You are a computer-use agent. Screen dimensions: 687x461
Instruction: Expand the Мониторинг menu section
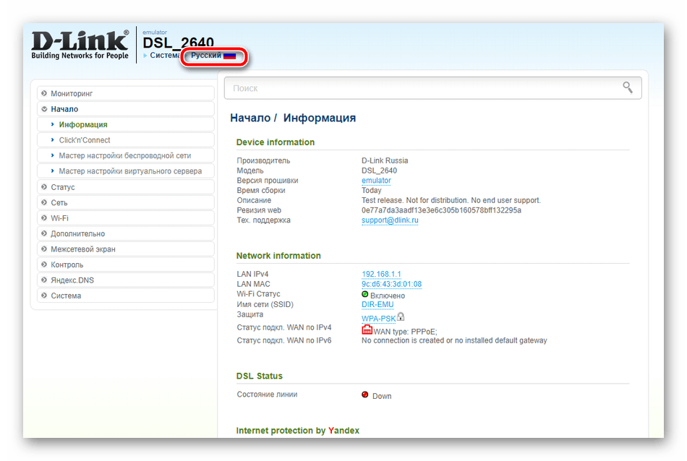(x=126, y=93)
